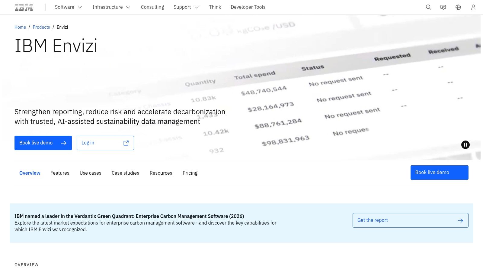Expand the Infrastructure menu
The height and width of the screenshot is (272, 483).
pos(111,7)
